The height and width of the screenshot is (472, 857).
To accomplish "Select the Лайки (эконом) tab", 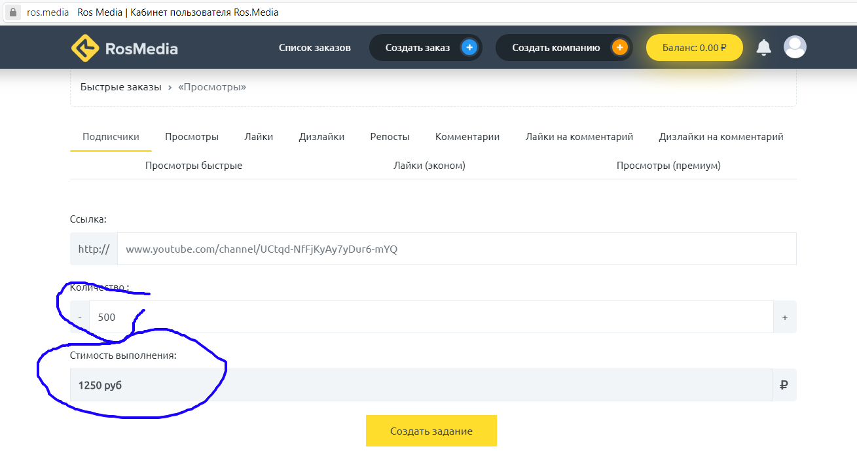I will click(429, 166).
